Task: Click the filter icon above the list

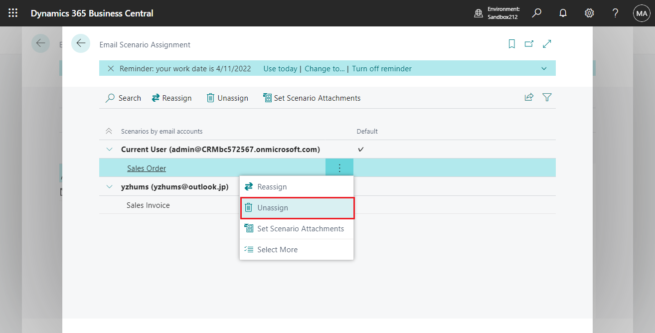Action: point(547,98)
